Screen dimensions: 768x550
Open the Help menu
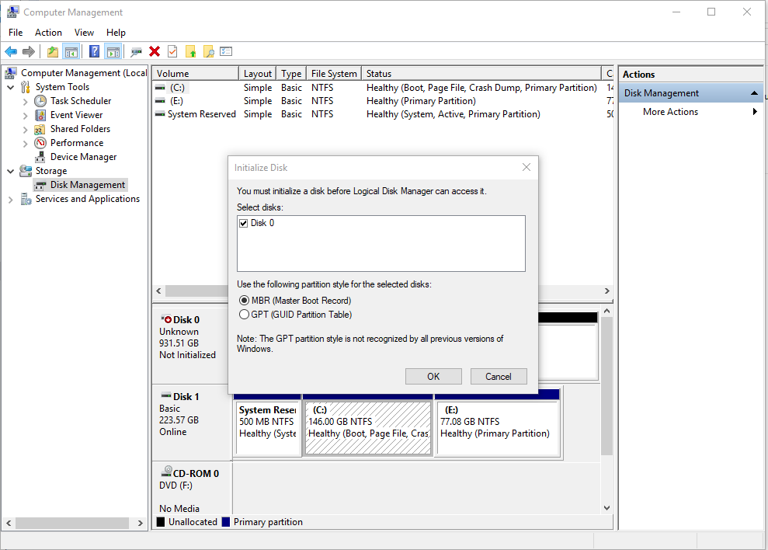pyautogui.click(x=116, y=33)
